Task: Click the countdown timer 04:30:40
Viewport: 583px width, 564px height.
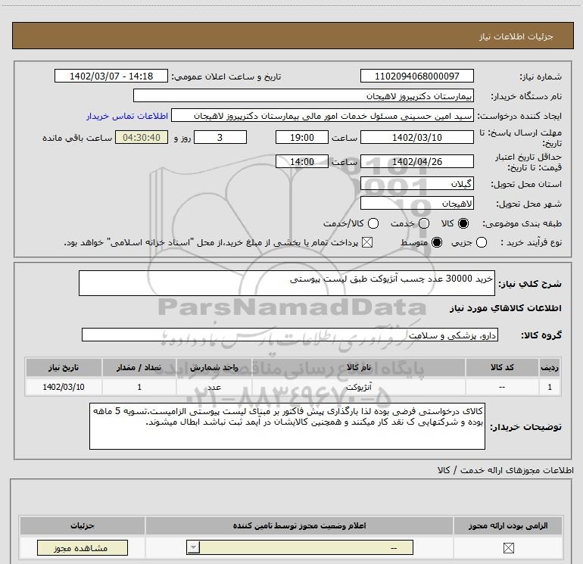Action: tap(142, 137)
